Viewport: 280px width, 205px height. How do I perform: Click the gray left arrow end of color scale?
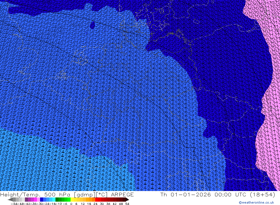click(10, 200)
